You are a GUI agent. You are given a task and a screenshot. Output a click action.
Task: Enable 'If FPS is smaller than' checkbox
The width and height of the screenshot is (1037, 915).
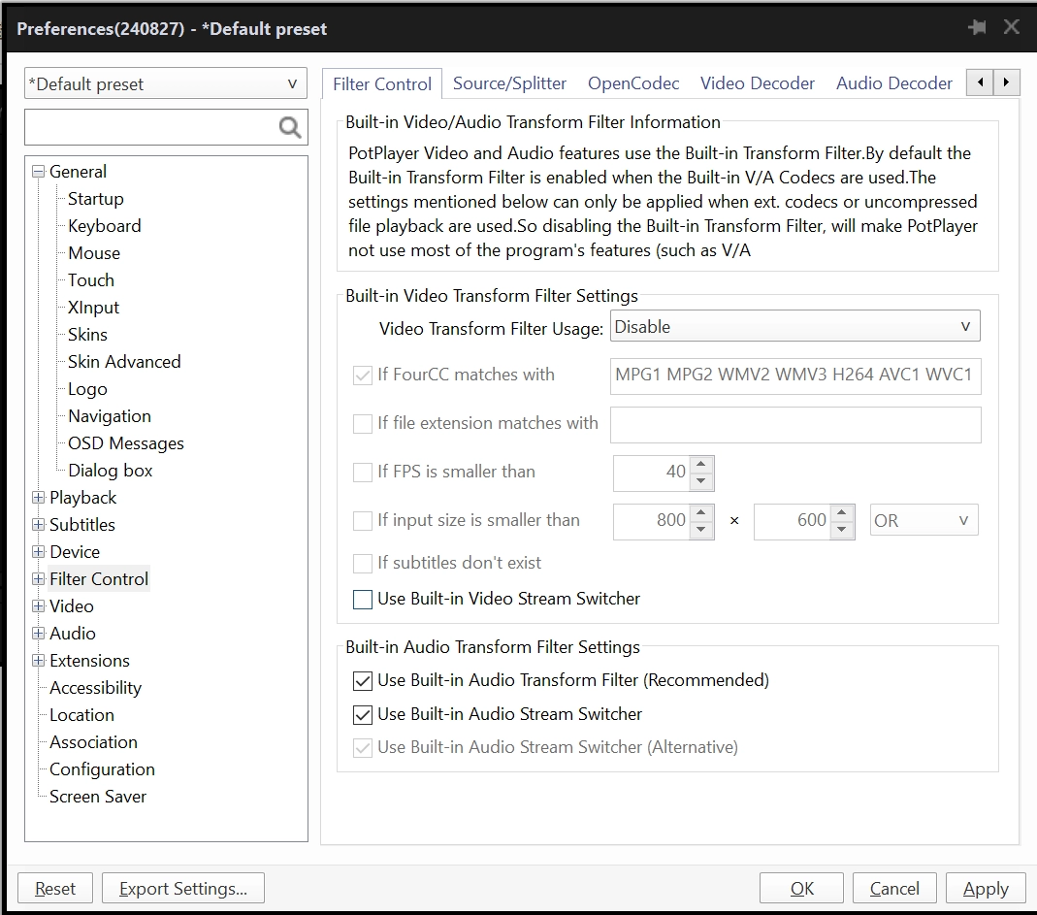pos(363,473)
